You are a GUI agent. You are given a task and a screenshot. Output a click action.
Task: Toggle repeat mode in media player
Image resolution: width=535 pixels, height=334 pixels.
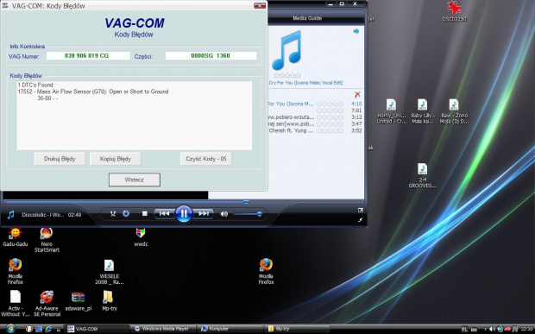tap(126, 213)
